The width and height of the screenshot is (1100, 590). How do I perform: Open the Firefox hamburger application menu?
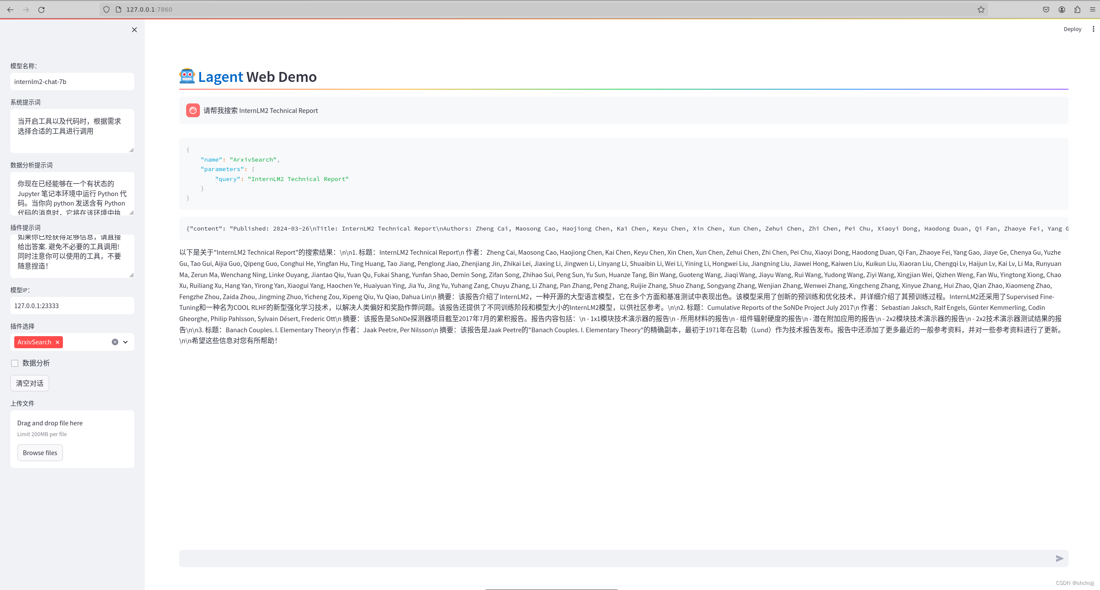(x=1093, y=9)
